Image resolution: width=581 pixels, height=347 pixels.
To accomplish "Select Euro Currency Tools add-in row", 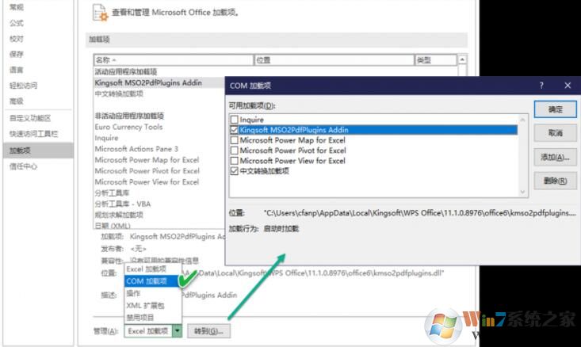I will pos(128,127).
